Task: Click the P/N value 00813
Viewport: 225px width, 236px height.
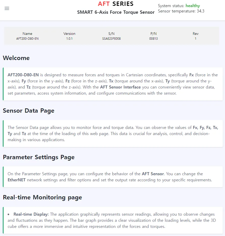Action: [x=153, y=39]
